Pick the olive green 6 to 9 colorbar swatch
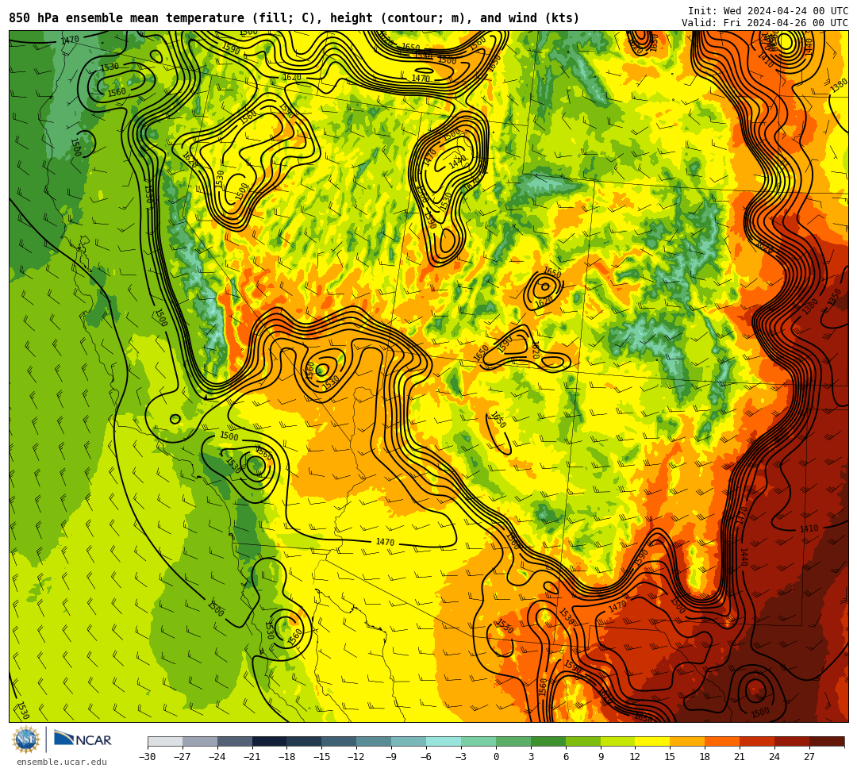Screen dimensions: 857x772 583,741
